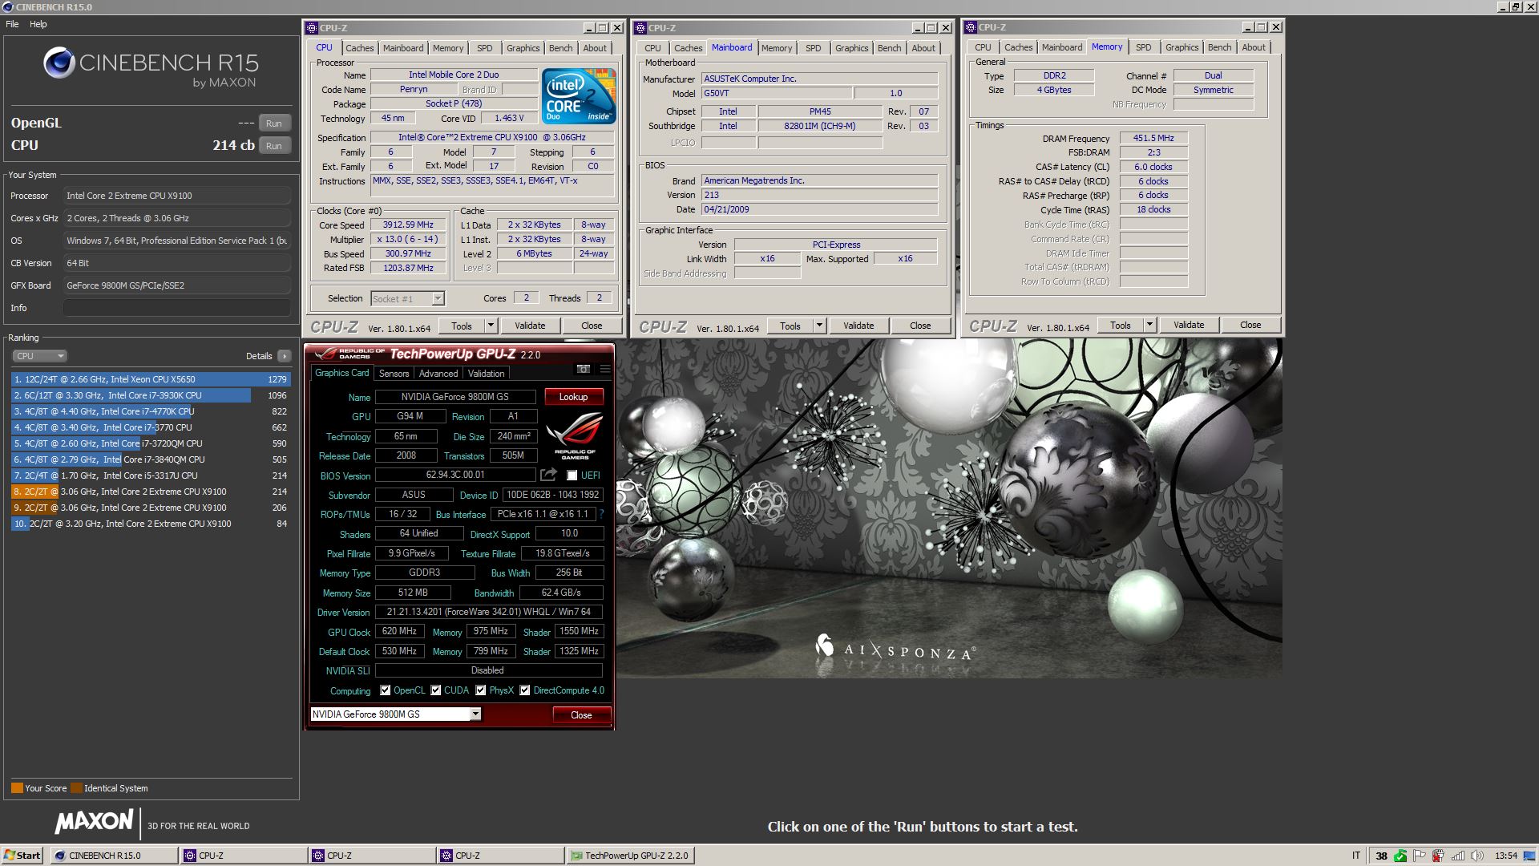1539x866 pixels.
Task: Open the GPU-Z hamburger menu icon
Action: point(605,369)
